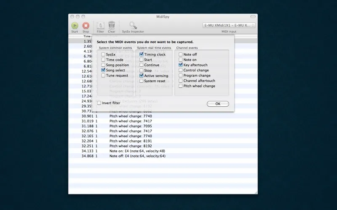Enable the Pitch wheel change checkbox
Image resolution: width=337 pixels, height=210 pixels.
pyautogui.click(x=181, y=86)
